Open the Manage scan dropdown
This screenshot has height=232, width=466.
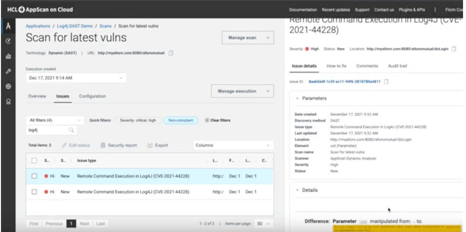[248, 38]
